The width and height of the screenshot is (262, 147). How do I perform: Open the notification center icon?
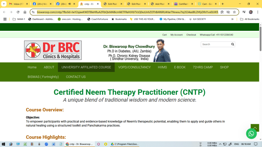256,144
